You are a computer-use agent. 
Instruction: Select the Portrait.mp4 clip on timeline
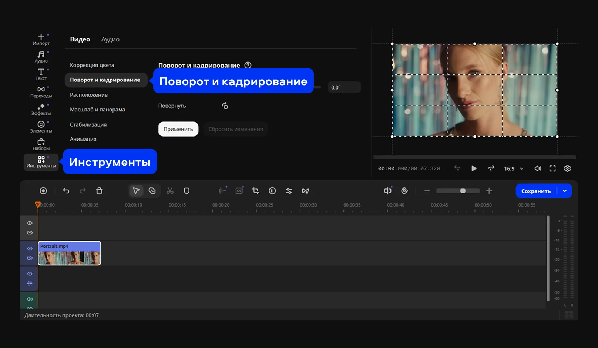[70, 254]
